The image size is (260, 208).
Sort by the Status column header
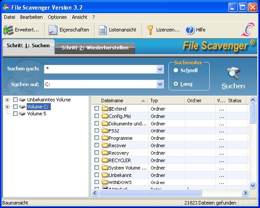[x=236, y=101]
